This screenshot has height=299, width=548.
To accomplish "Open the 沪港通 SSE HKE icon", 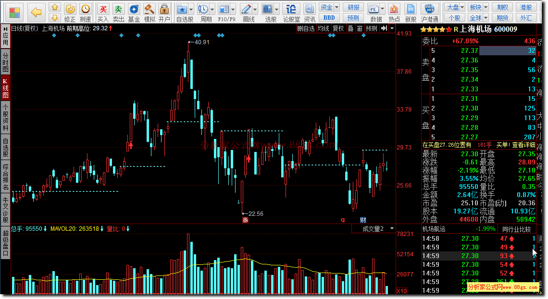I will (430, 9).
